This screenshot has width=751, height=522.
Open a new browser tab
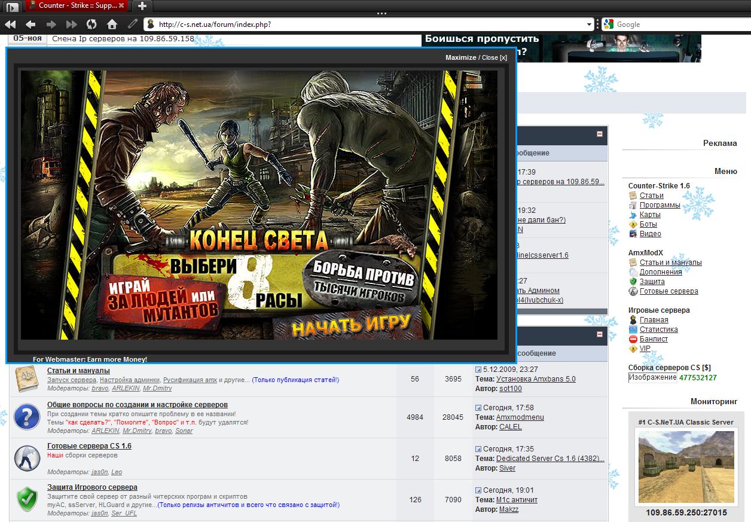[x=142, y=7]
